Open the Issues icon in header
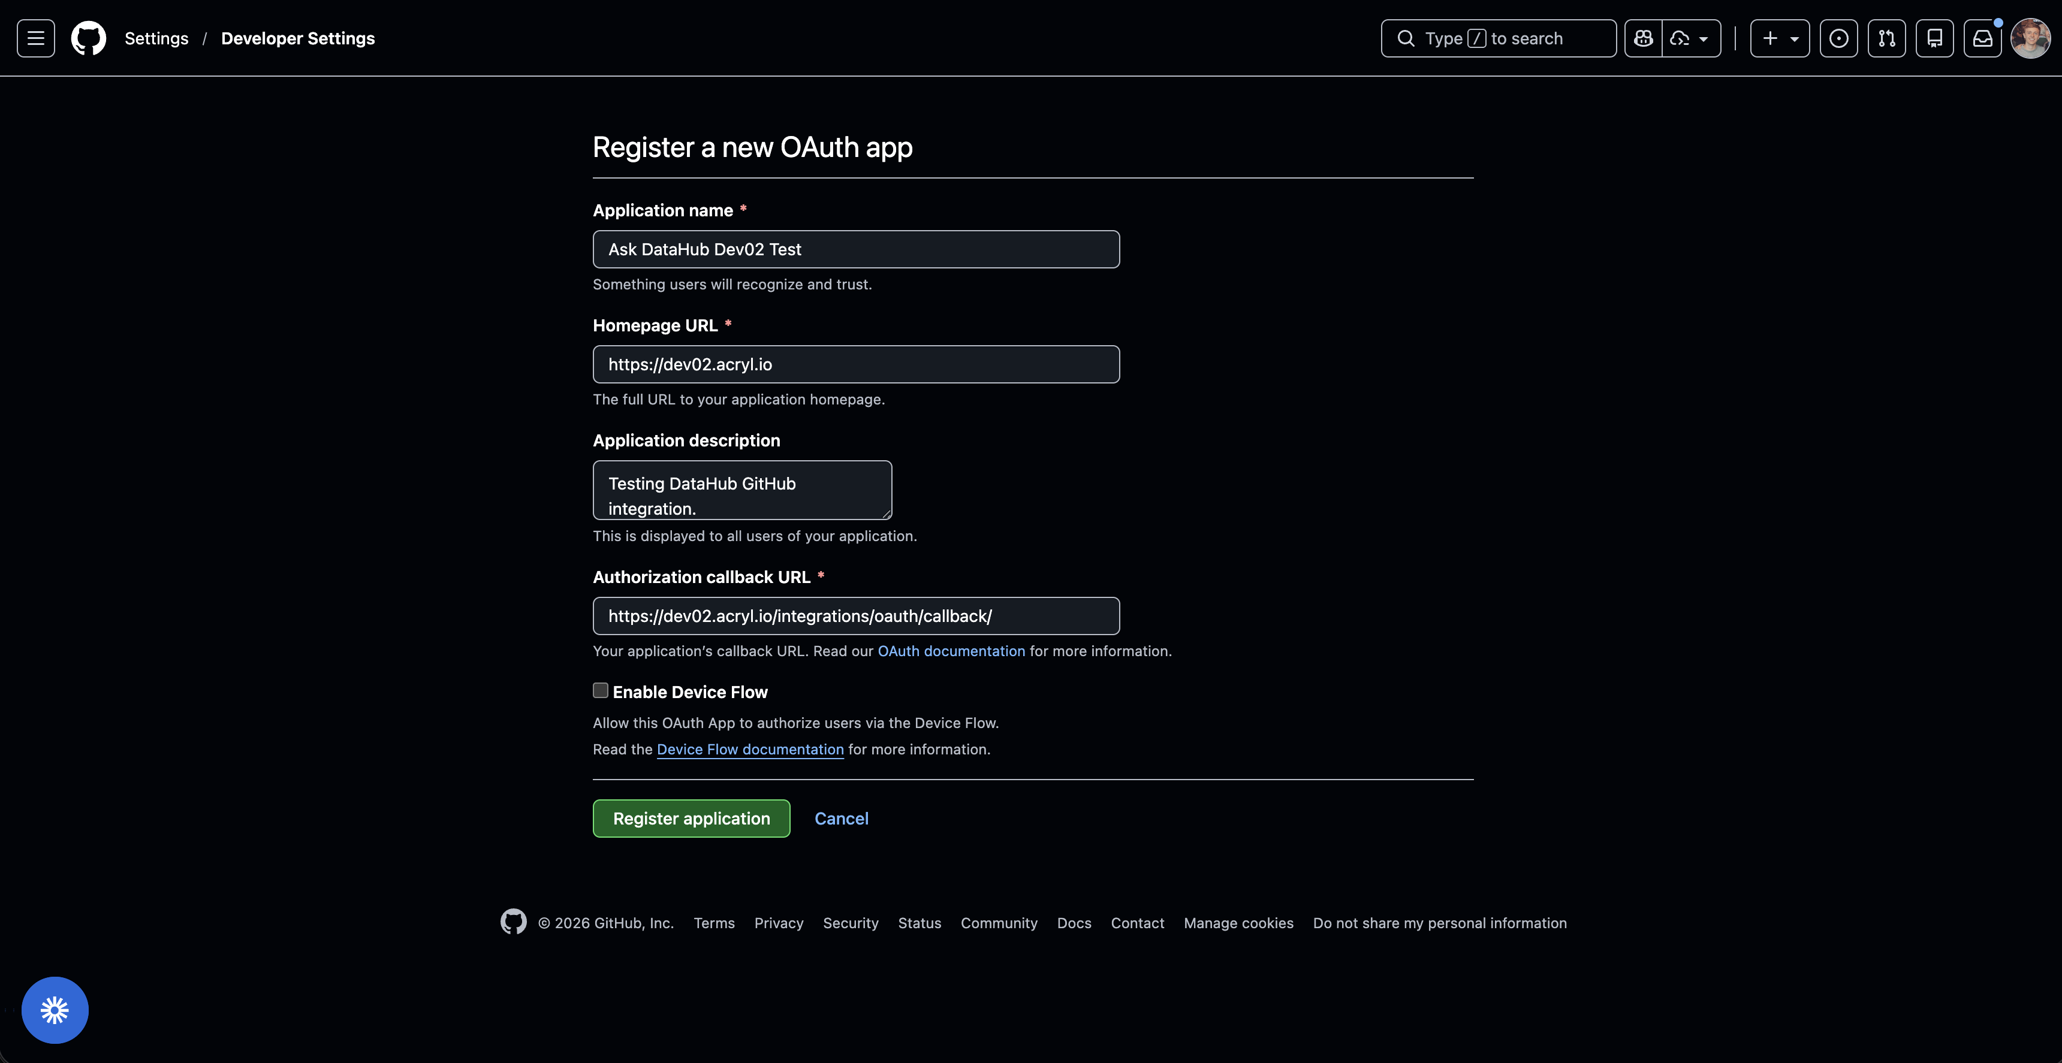Screen dimensions: 2062x1063 coord(1838,38)
